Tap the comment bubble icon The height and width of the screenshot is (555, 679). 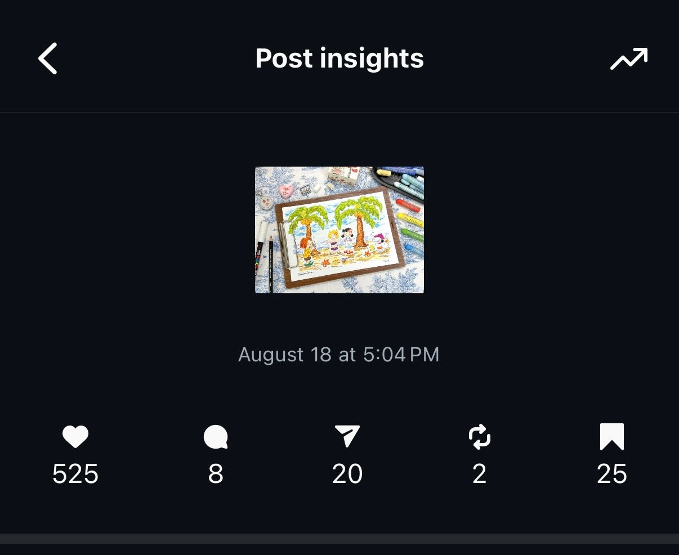click(x=216, y=437)
